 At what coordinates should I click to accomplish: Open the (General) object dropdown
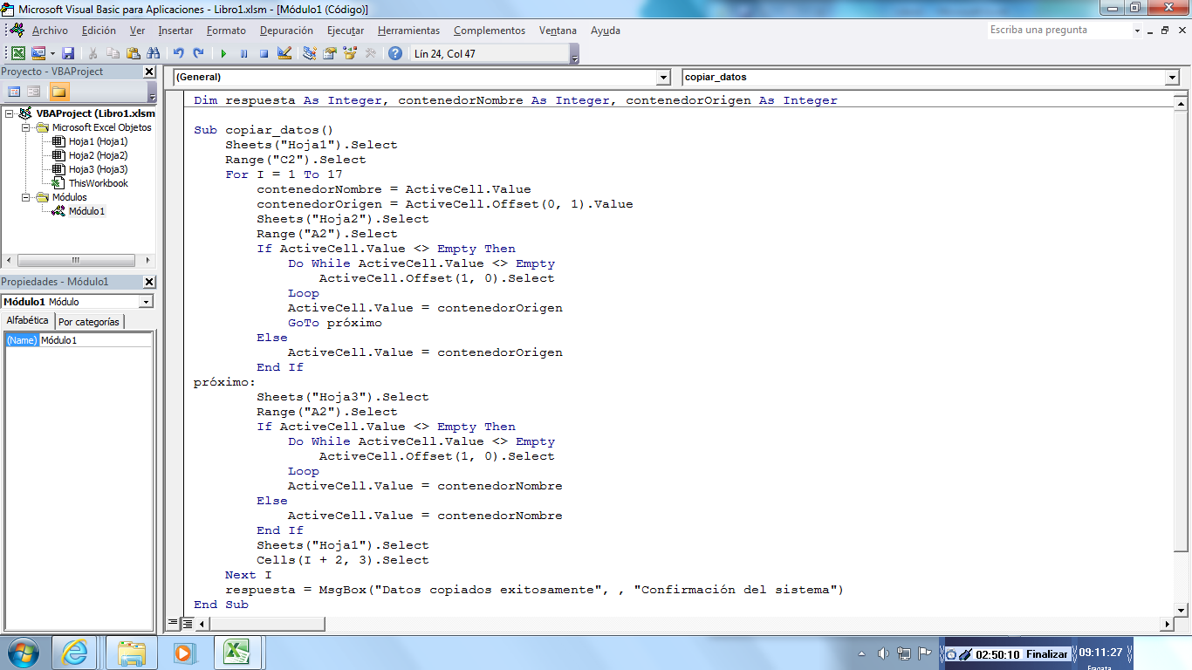(664, 77)
